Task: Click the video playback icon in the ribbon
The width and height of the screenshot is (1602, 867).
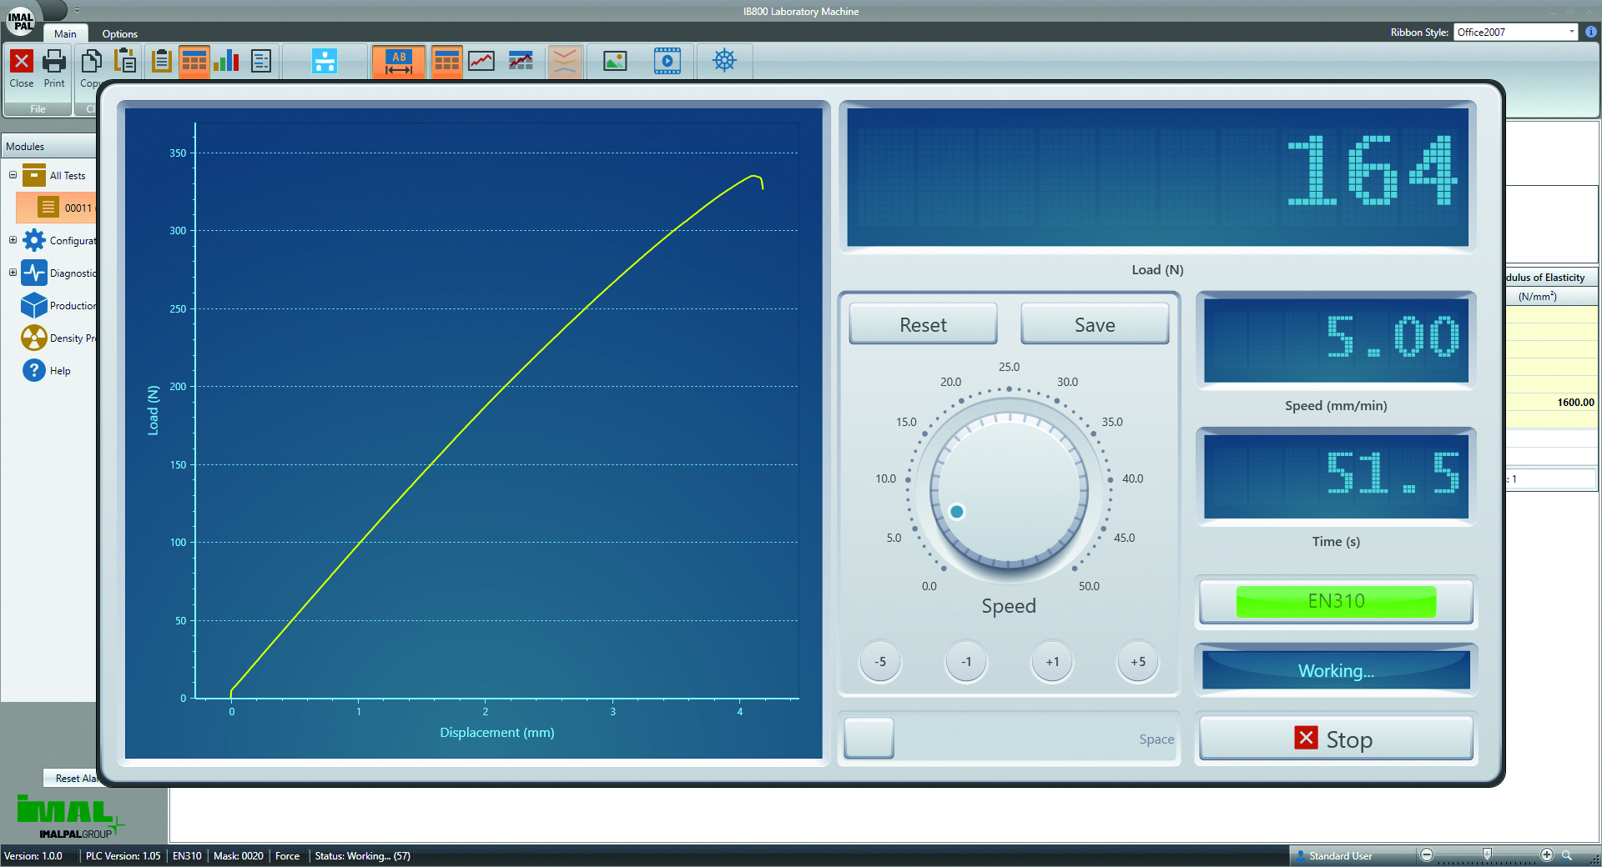Action: [x=667, y=61]
